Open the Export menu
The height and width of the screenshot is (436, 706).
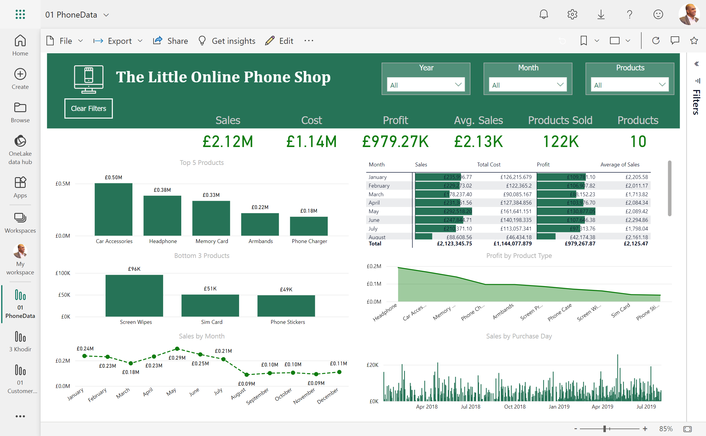118,41
